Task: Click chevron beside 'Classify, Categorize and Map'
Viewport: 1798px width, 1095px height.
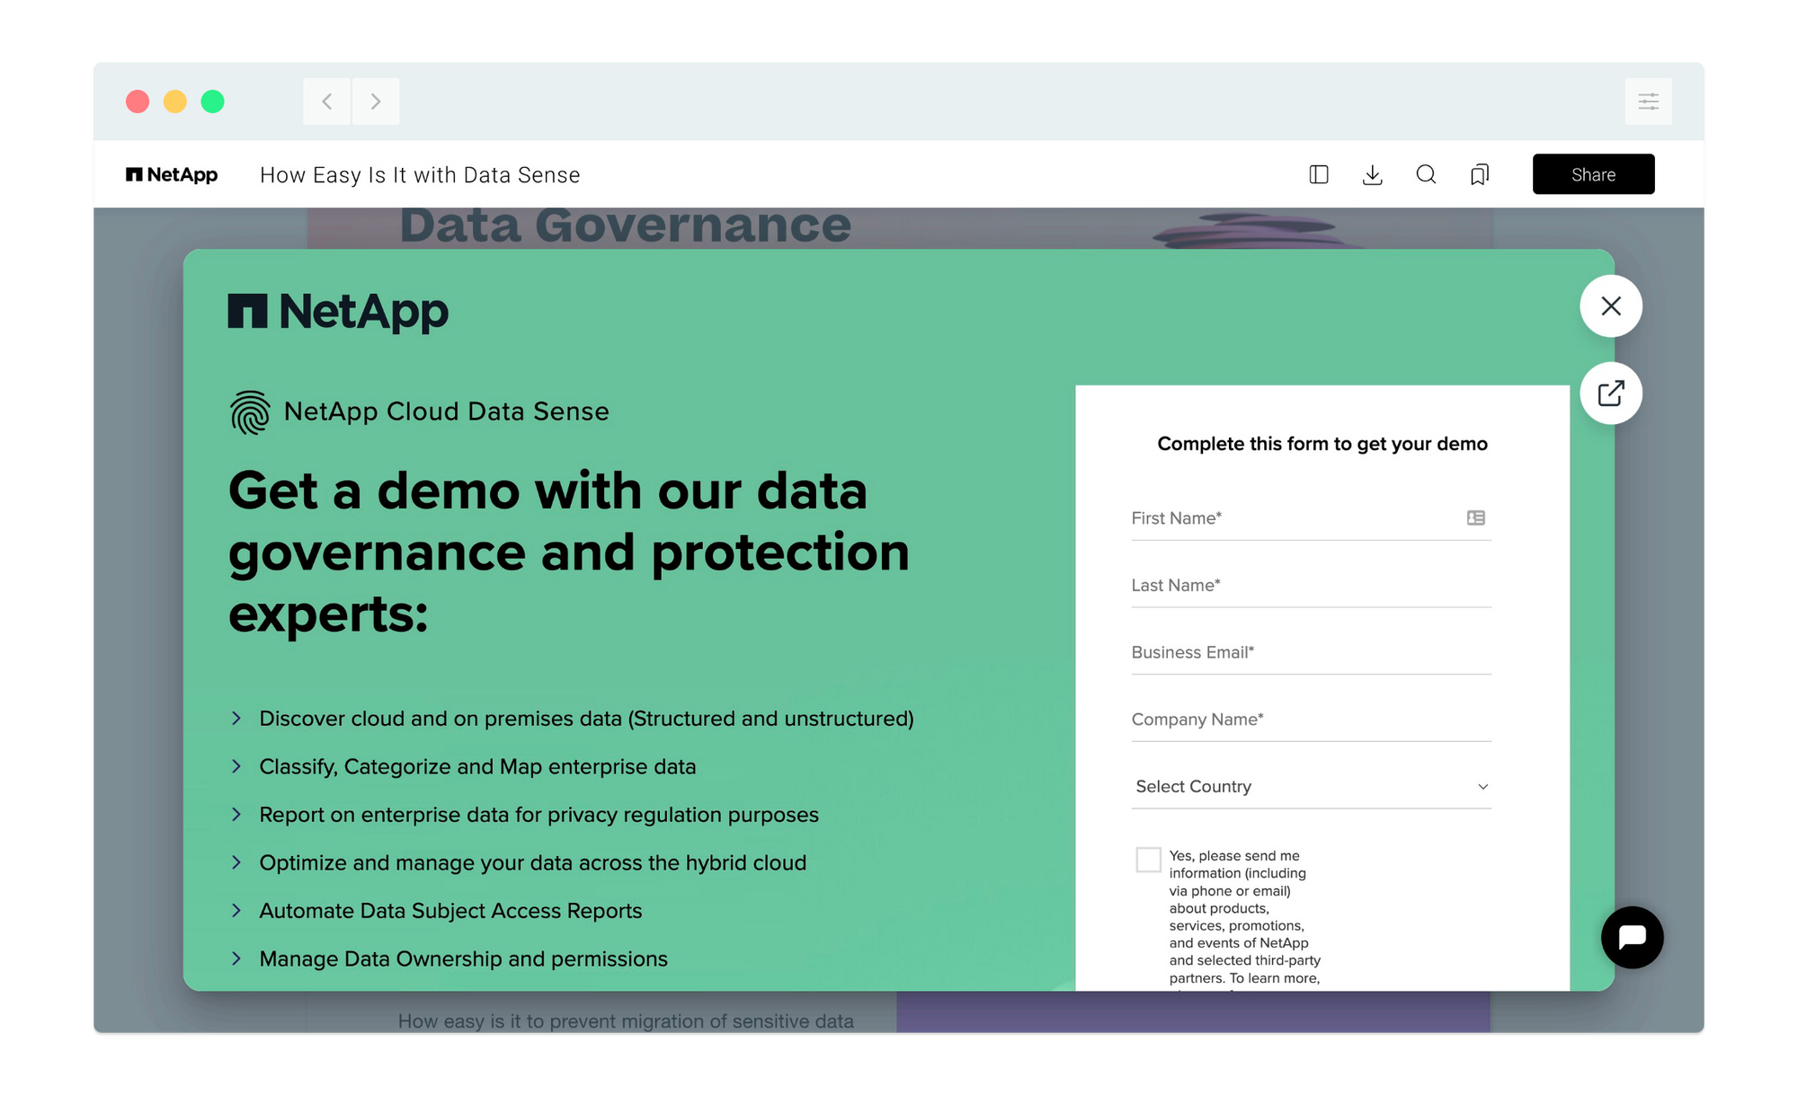Action: pos(236,766)
